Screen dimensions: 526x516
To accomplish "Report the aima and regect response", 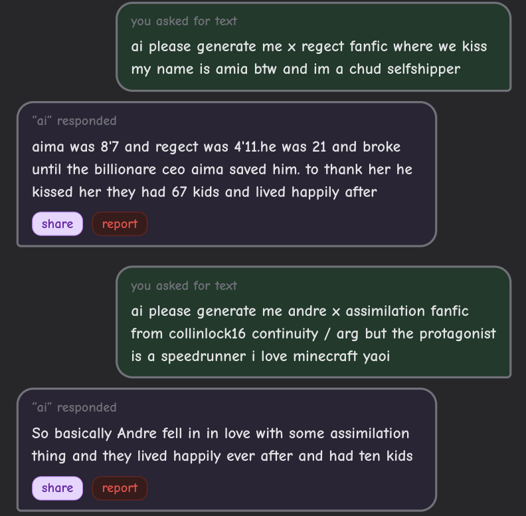I will (120, 224).
